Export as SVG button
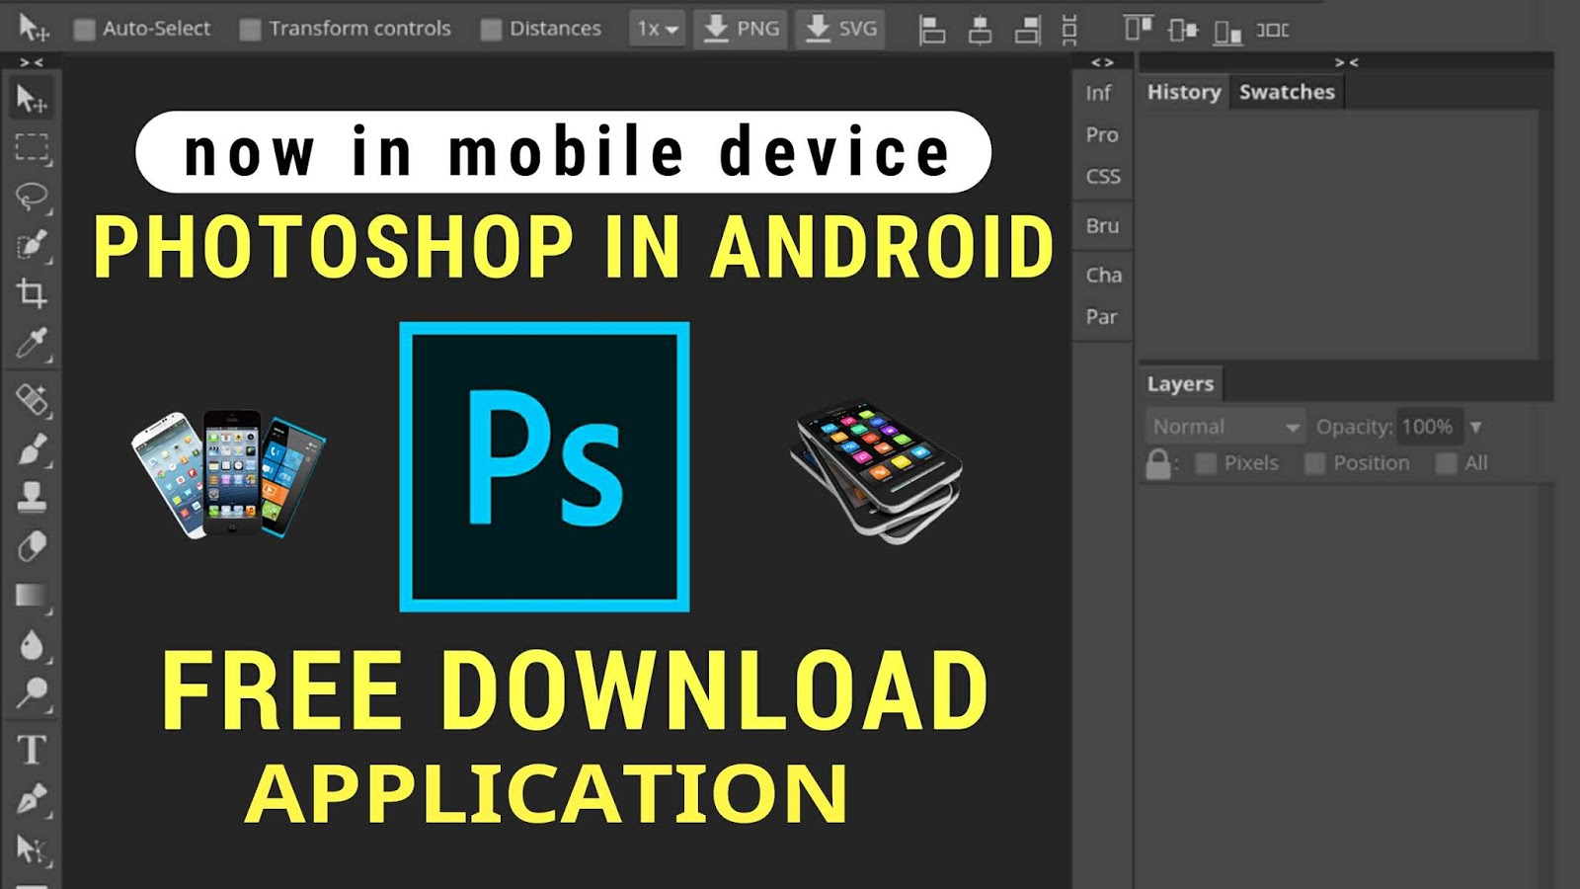This screenshot has height=889, width=1580. pyautogui.click(x=841, y=29)
